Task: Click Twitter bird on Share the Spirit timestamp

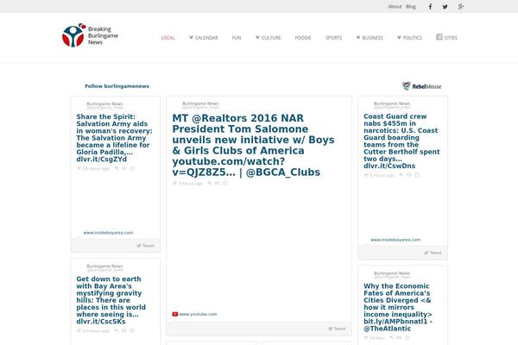Action: tap(79, 168)
